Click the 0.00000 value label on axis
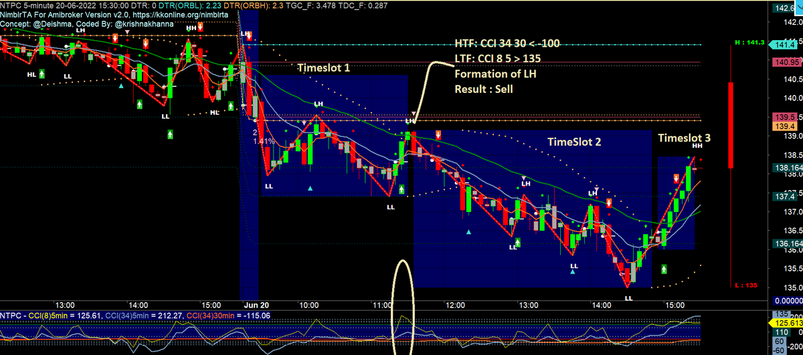The image size is (803, 355). click(788, 300)
